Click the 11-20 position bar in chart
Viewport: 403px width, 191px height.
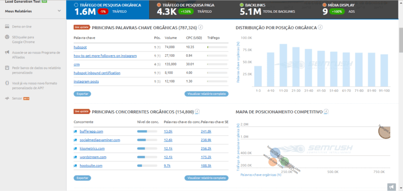pyautogui.click(x=283, y=65)
